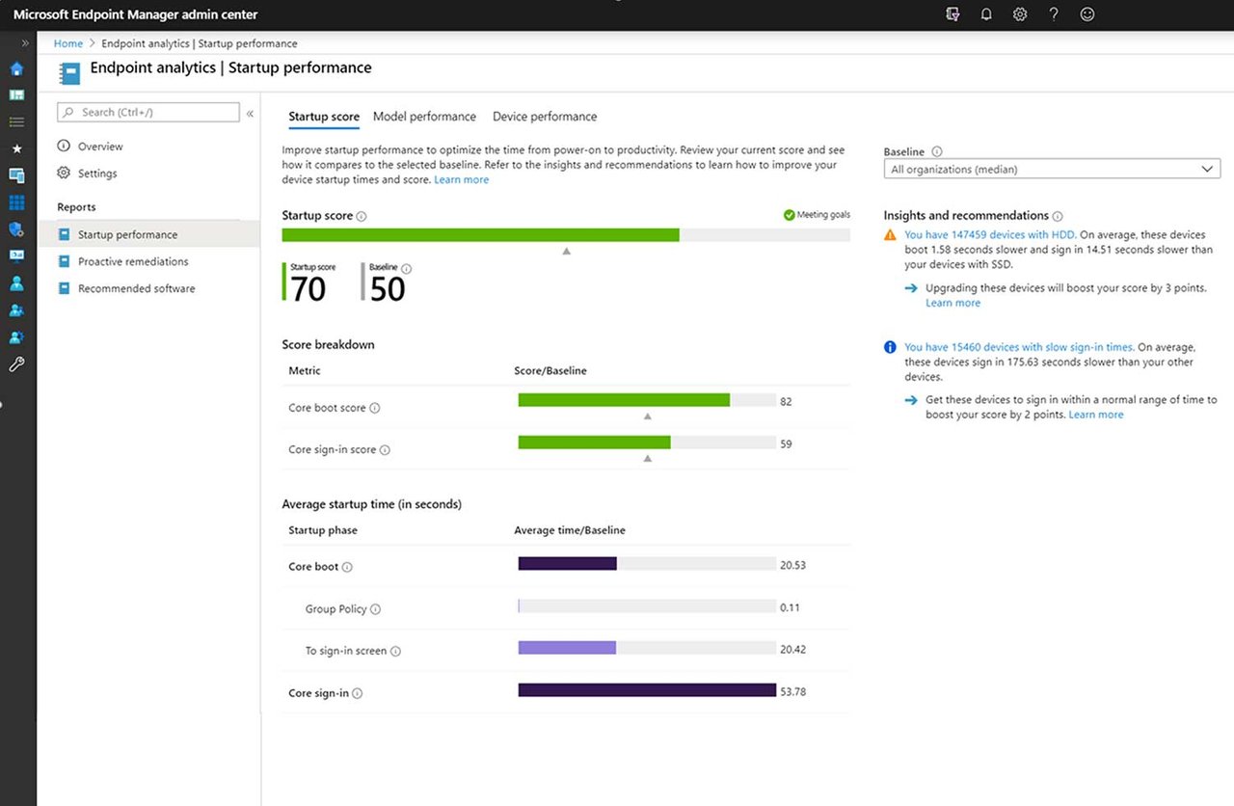Click the Score breakdown heading
Screen dimensions: 1234x806
[x=328, y=345]
